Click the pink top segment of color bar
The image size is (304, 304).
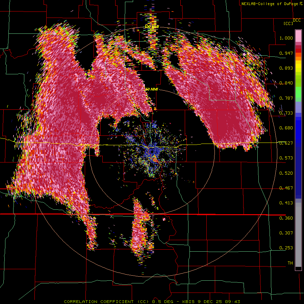[x=298, y=36]
